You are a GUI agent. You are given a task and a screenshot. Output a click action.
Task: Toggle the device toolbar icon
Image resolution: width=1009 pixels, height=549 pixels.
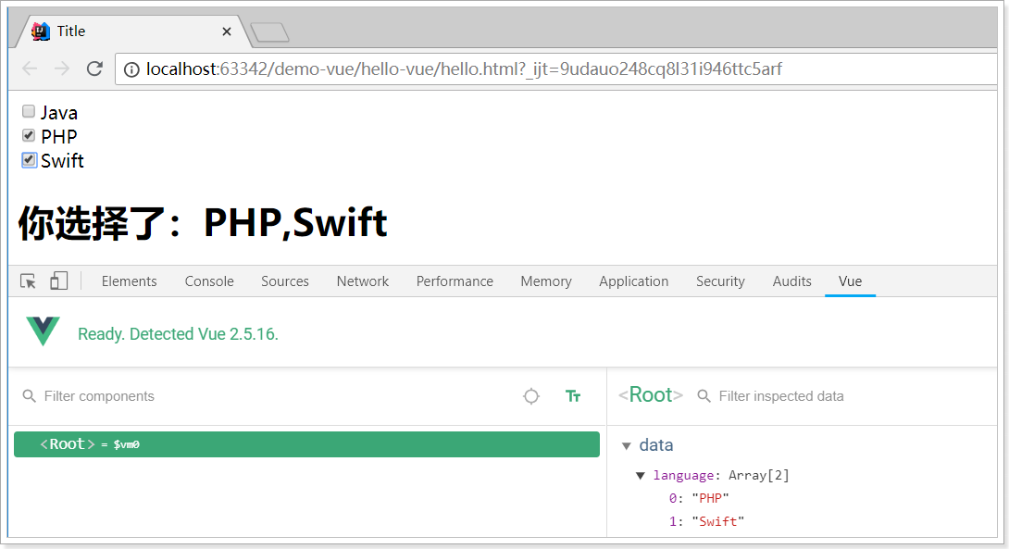(58, 281)
